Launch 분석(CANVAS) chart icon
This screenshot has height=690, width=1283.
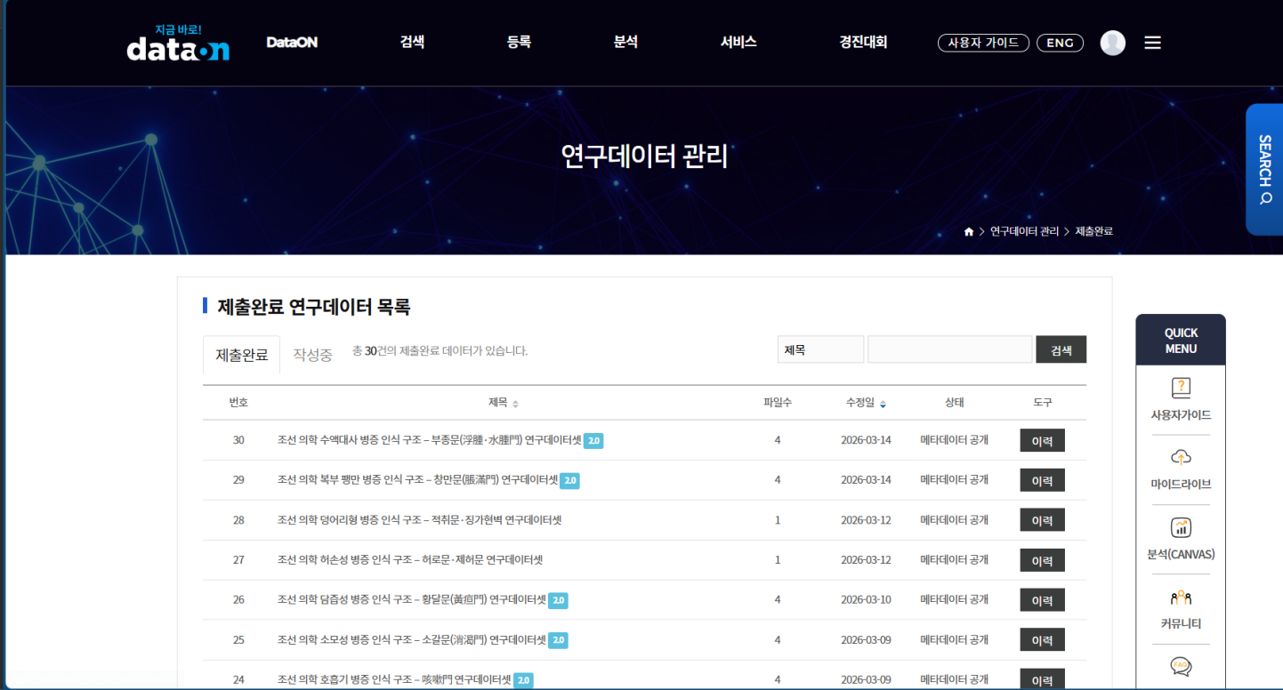(x=1180, y=527)
